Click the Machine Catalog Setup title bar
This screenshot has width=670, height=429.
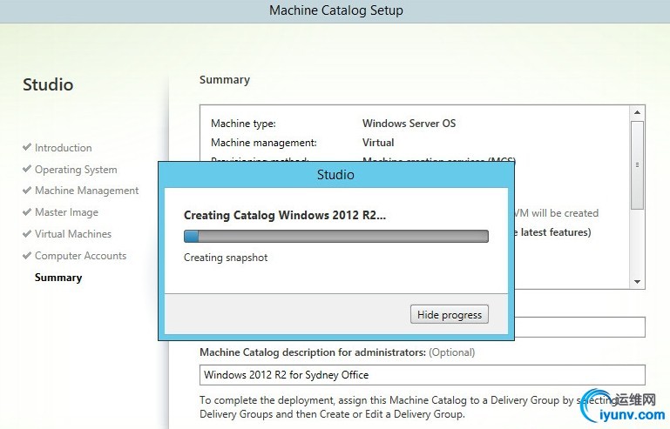click(x=335, y=10)
